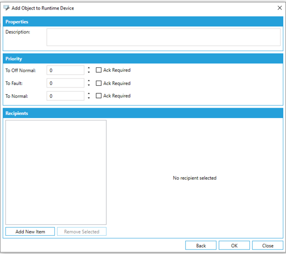Image resolution: width=286 pixels, height=254 pixels.
Task: Click the To Off Normal priority field
Action: 65,70
